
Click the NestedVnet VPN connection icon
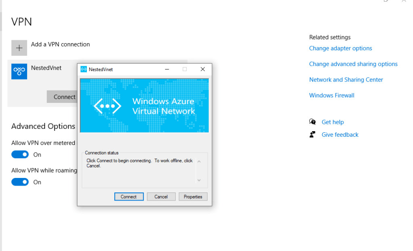(19, 71)
